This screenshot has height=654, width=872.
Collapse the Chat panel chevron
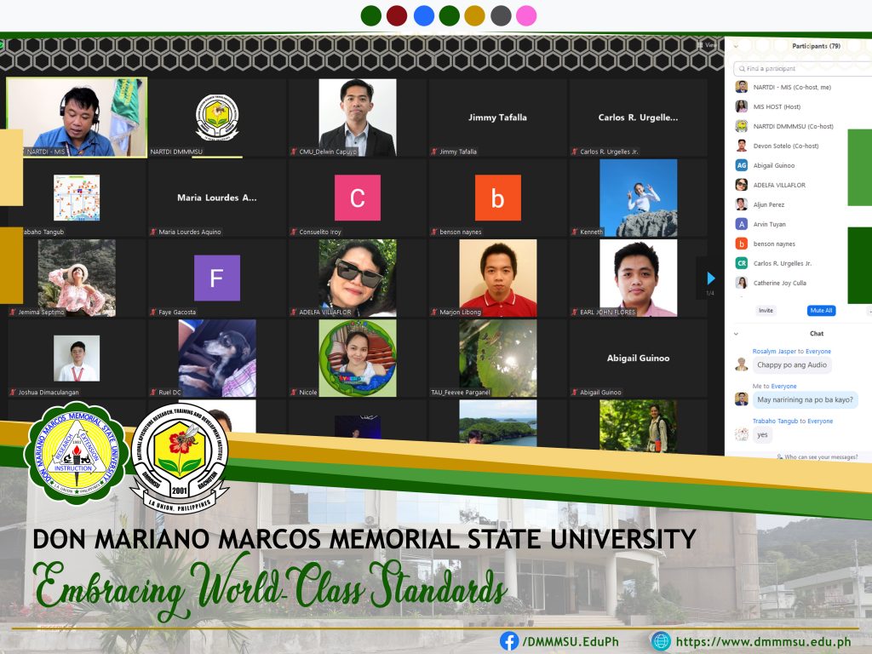pyautogui.click(x=737, y=334)
